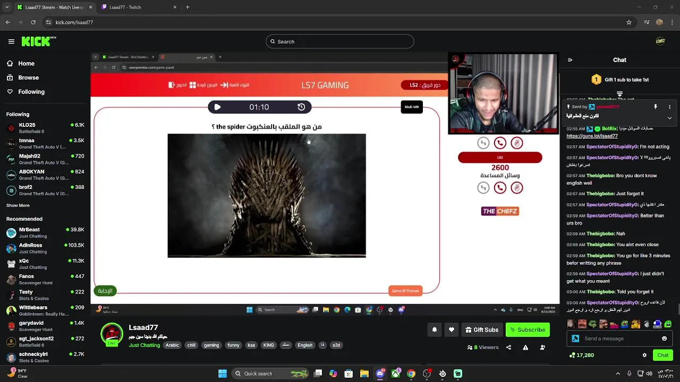Switch to Lsaad77 Twitch browser tab
This screenshot has width=680, height=382.
(x=139, y=7)
